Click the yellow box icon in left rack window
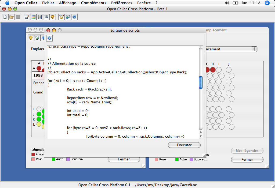275x188 pixels. point(31,38)
